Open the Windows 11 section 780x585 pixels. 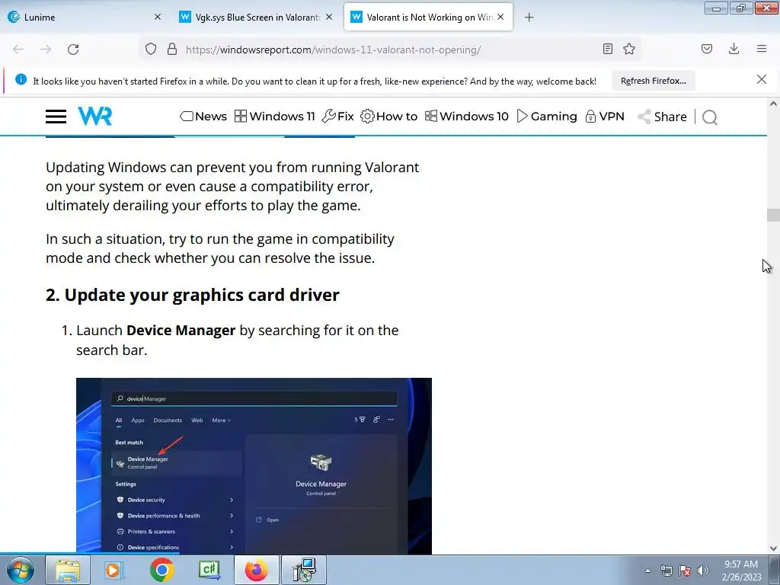[x=274, y=117]
